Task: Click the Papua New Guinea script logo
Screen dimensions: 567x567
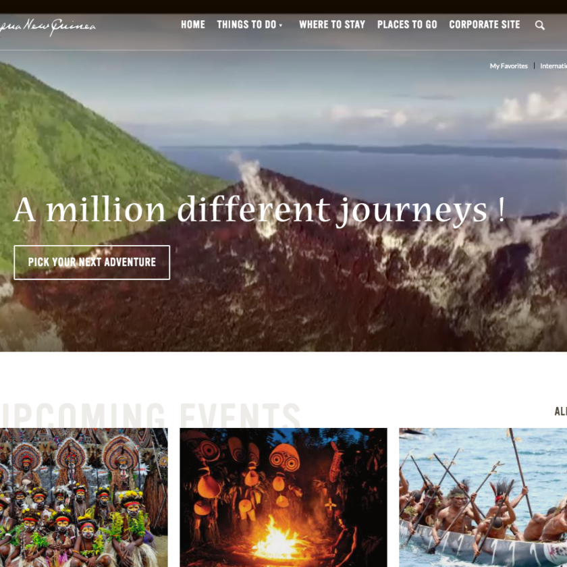Action: click(48, 27)
